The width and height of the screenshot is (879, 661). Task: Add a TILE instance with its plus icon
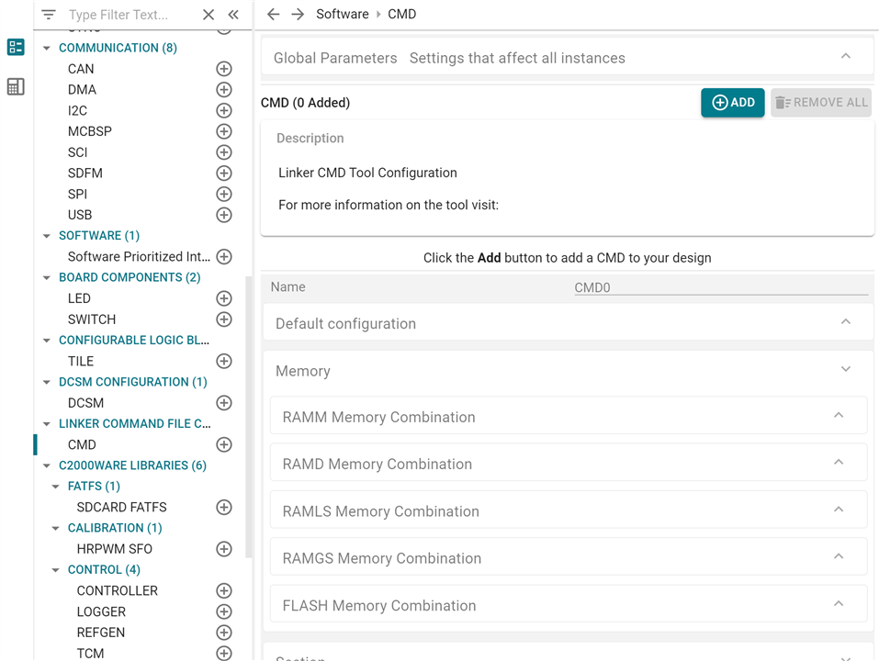(x=224, y=361)
